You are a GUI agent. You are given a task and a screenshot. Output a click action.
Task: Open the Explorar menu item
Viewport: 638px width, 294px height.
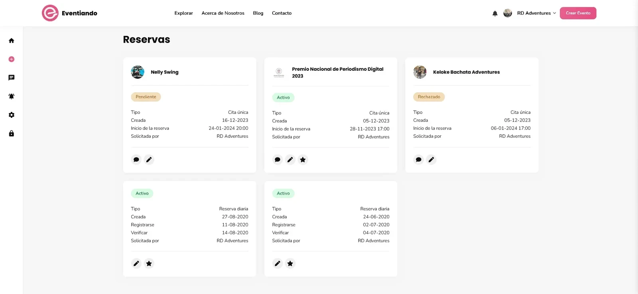tap(183, 13)
